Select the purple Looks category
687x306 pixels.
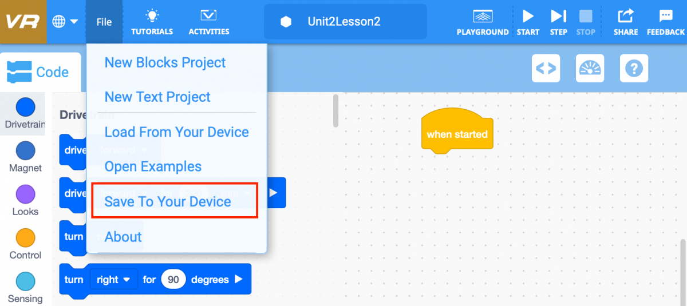point(25,201)
